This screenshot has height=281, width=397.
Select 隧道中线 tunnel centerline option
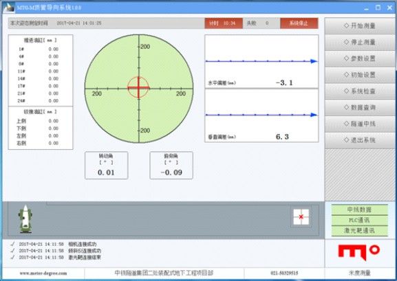[360, 124]
